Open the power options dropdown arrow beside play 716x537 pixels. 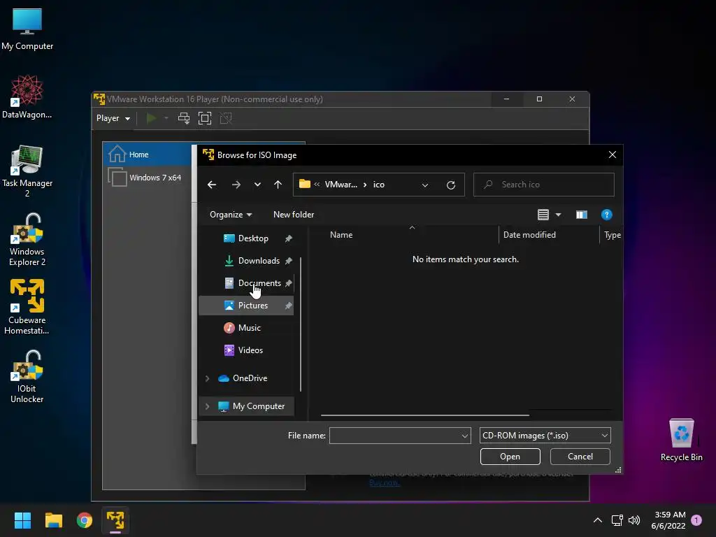click(x=166, y=118)
